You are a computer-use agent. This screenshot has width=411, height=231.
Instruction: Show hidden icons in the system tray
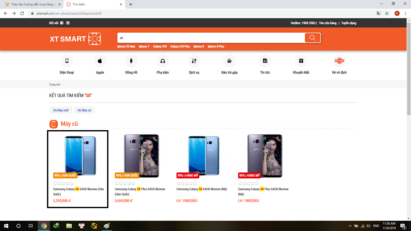pos(350,226)
